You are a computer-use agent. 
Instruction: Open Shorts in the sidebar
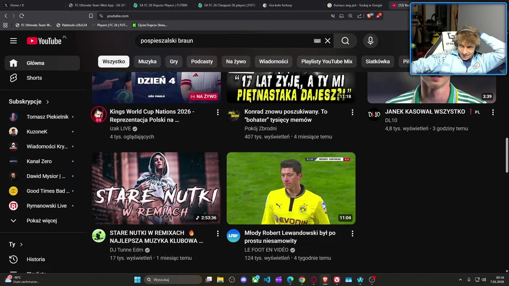coord(43,78)
